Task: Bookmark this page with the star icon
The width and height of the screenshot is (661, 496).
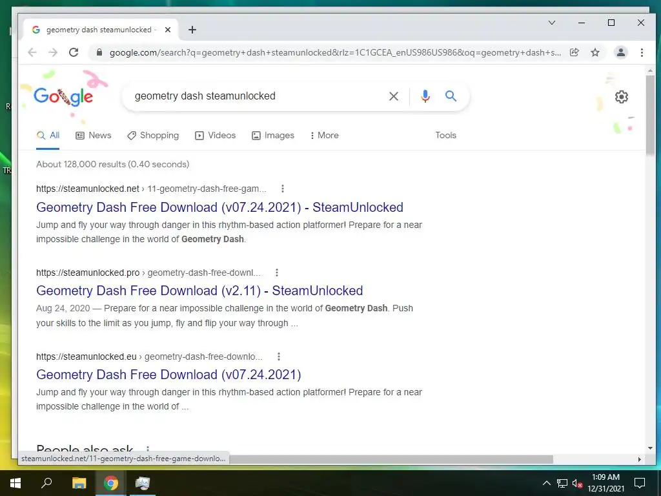Action: (x=595, y=52)
